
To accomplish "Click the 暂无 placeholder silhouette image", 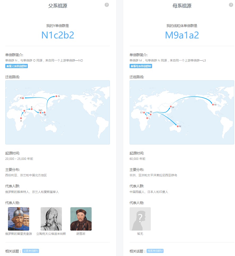I will click(x=140, y=219).
